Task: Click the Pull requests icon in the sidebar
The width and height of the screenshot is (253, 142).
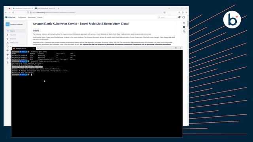Action: [x=8, y=43]
